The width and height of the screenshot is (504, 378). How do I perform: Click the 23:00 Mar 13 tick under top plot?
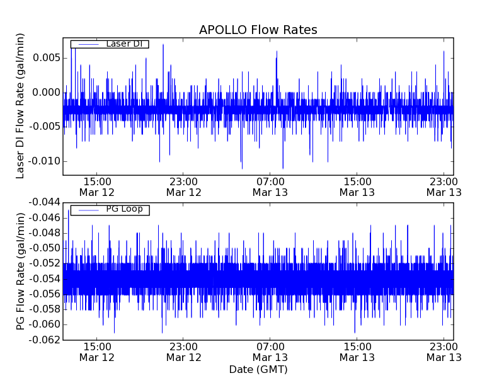tap(444, 186)
